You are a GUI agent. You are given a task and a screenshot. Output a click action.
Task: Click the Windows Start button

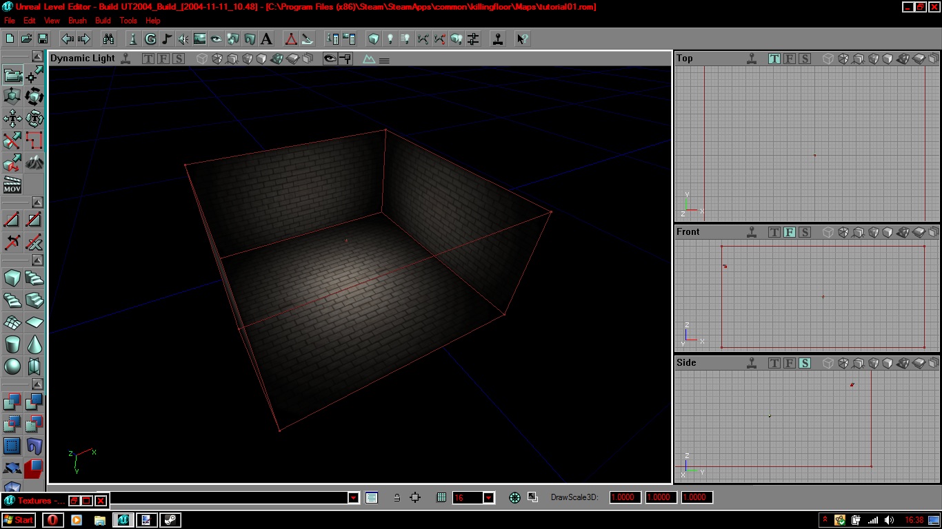tap(19, 520)
